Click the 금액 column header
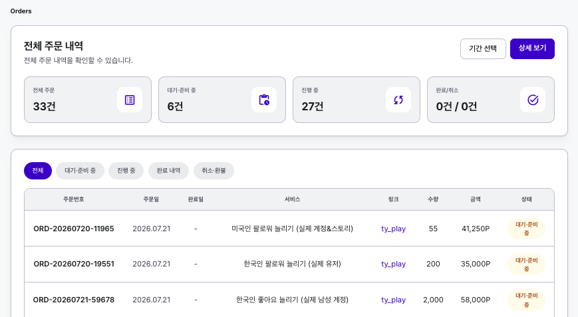The image size is (578, 317). point(476,199)
